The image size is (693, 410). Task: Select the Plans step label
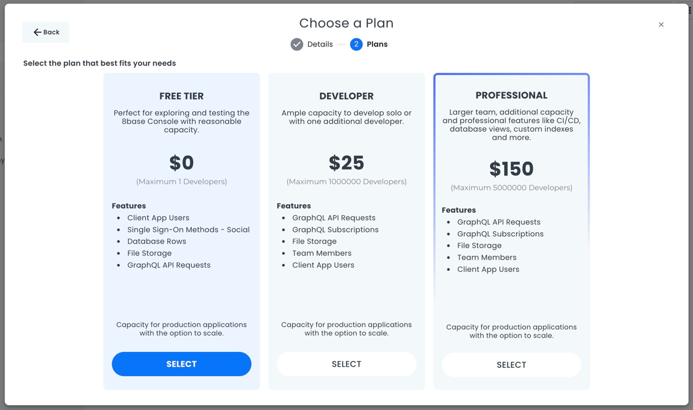coord(377,45)
